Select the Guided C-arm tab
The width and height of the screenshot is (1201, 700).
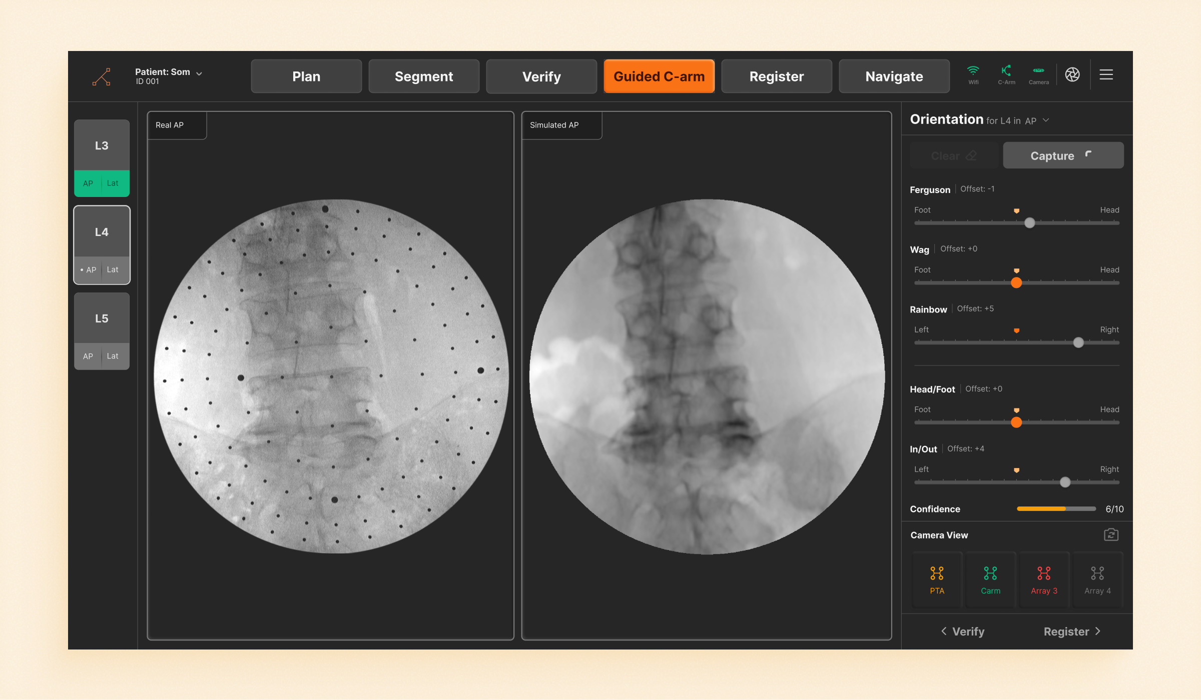tap(659, 76)
